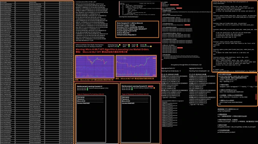This screenshot has width=258, height=144.
Task: Click the Executed Trades value line
Action: coord(126,25)
